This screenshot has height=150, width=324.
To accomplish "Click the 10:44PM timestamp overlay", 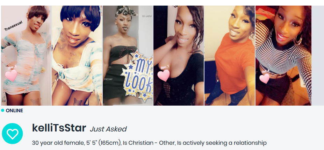I will (x=146, y=16).
